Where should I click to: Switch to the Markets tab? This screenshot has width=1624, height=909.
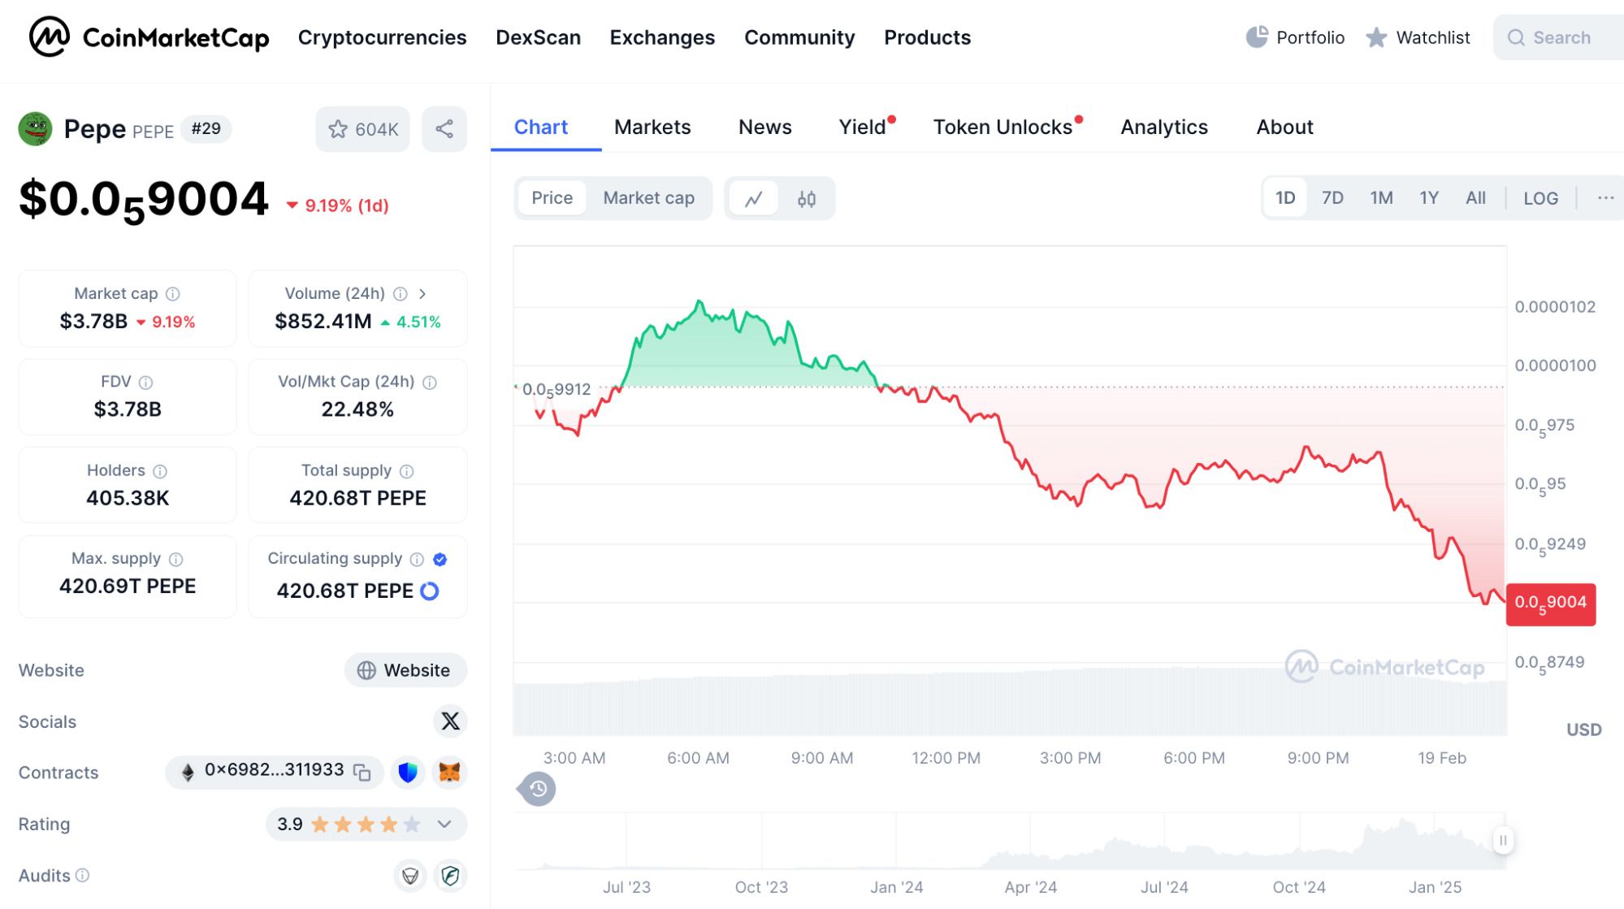pos(652,128)
